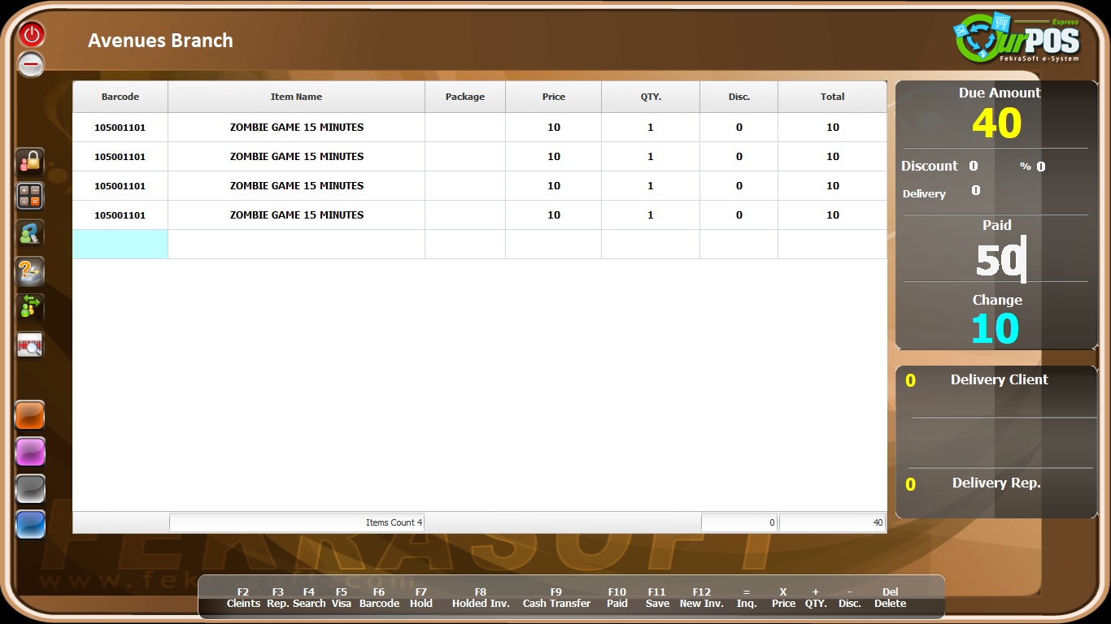The height and width of the screenshot is (624, 1111).
Task: Select the orange theme color button
Action: pyautogui.click(x=30, y=414)
